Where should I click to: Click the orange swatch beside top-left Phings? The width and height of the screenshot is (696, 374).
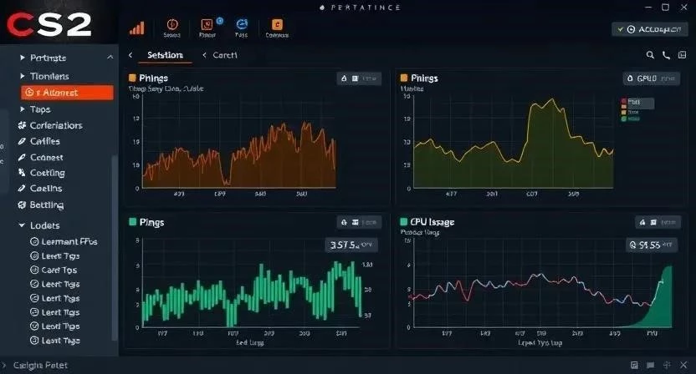click(x=133, y=78)
